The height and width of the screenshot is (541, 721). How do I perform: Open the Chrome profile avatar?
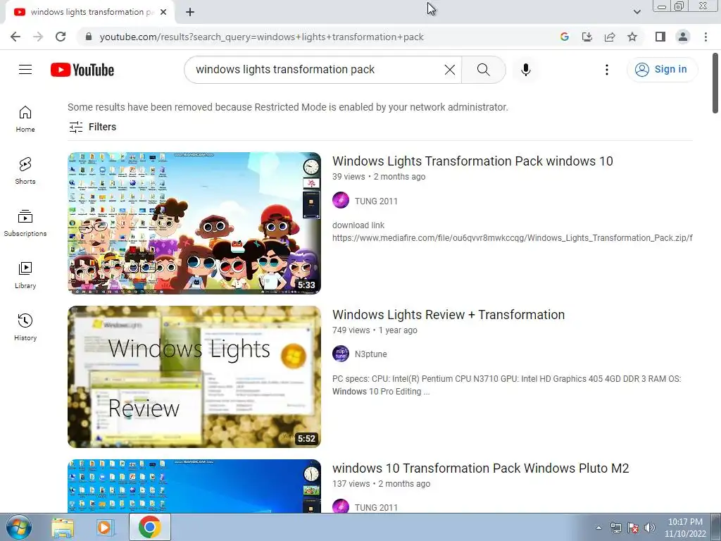click(x=683, y=37)
